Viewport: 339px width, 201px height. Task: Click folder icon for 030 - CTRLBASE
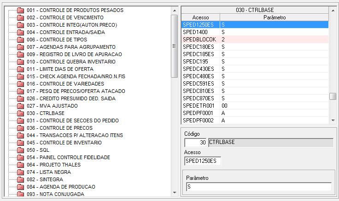(20, 113)
